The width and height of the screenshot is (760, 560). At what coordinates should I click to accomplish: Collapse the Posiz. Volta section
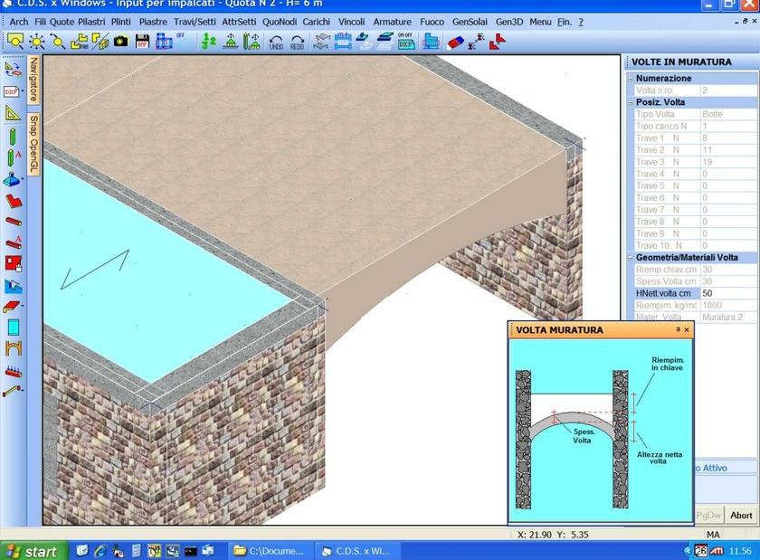pos(629,102)
